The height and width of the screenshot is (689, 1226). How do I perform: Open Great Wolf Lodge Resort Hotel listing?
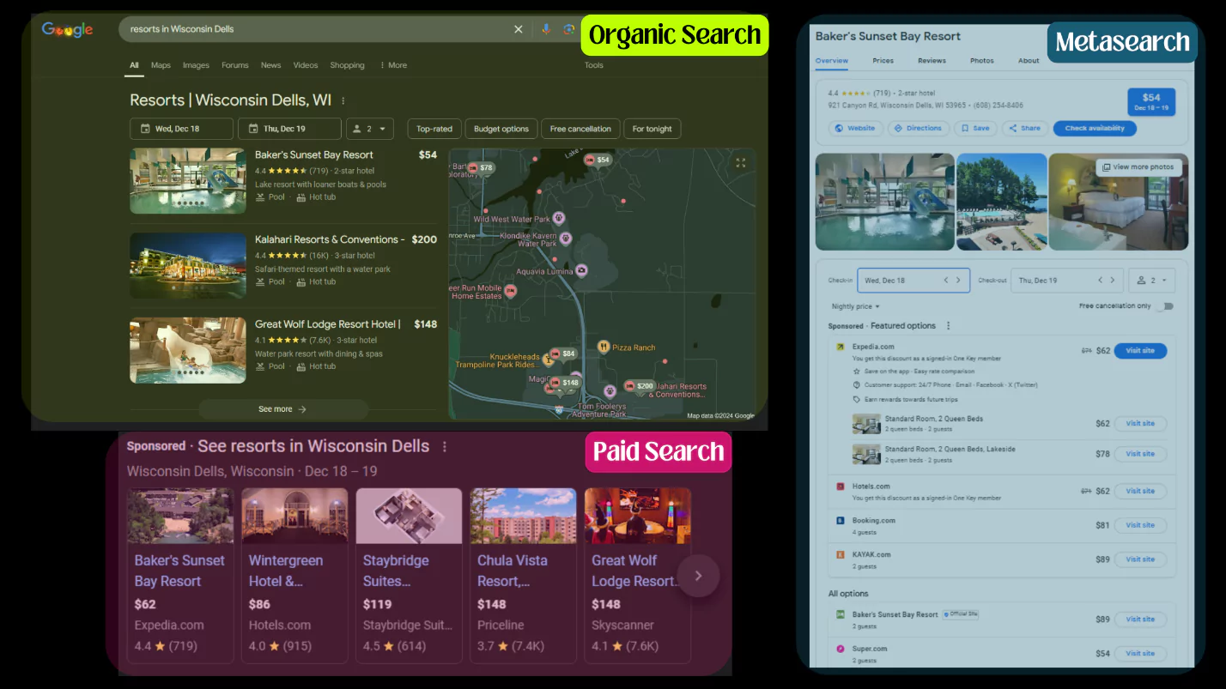(283, 350)
